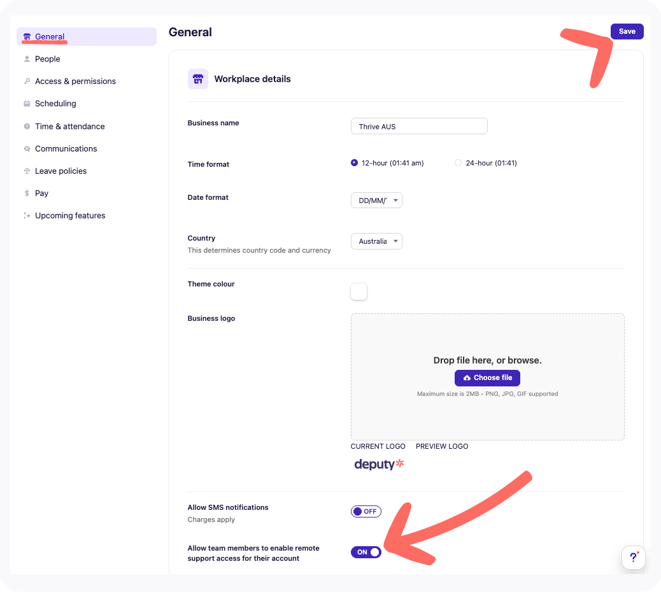The height and width of the screenshot is (592, 661).
Task: Open the help question mark icon
Action: (x=633, y=557)
